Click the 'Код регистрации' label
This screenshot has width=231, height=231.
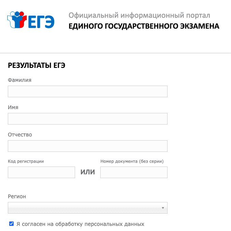coord(26,161)
